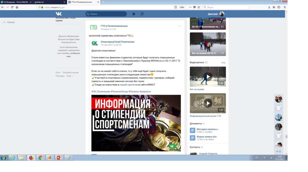
Task: Expand the post options three-dot menu
Action: pos(179,26)
